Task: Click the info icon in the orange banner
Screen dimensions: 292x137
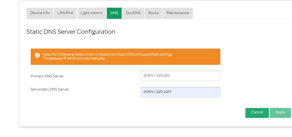Action: pyautogui.click(x=37, y=55)
